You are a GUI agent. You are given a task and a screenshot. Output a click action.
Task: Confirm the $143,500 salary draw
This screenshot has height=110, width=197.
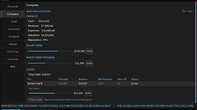(x=89, y=51)
